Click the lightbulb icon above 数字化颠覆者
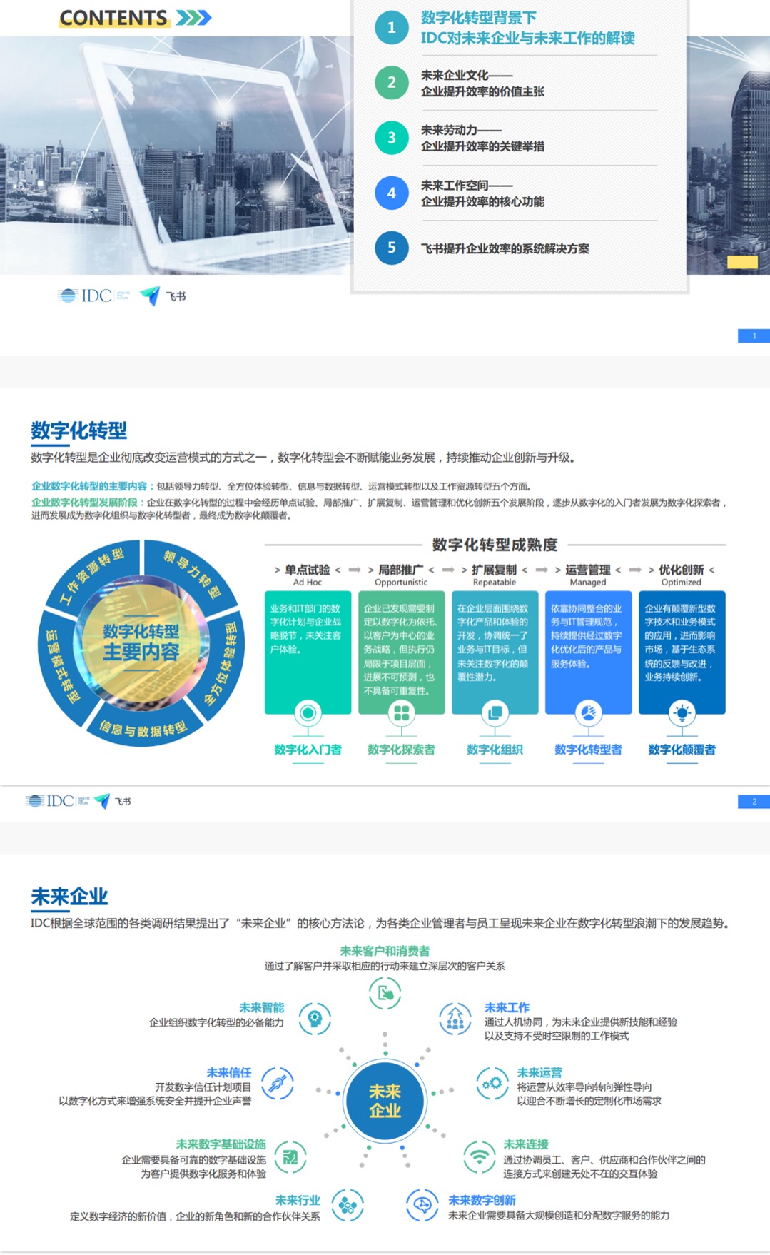The height and width of the screenshot is (1255, 770). [682, 712]
